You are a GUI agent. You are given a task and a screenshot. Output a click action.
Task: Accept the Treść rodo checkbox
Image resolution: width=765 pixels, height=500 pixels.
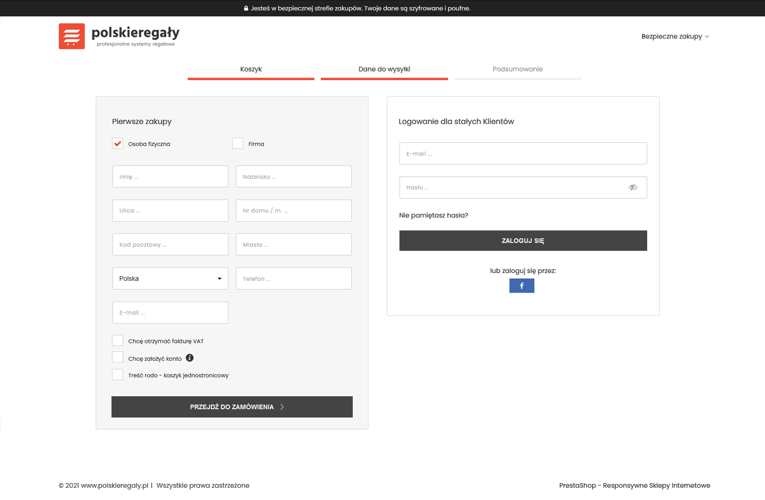click(117, 375)
